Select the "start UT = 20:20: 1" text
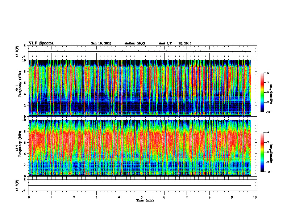The width and height of the screenshot is (287, 221). [175, 43]
